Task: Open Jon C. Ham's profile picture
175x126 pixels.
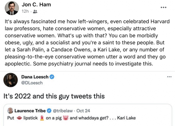Action: (x=12, y=8)
